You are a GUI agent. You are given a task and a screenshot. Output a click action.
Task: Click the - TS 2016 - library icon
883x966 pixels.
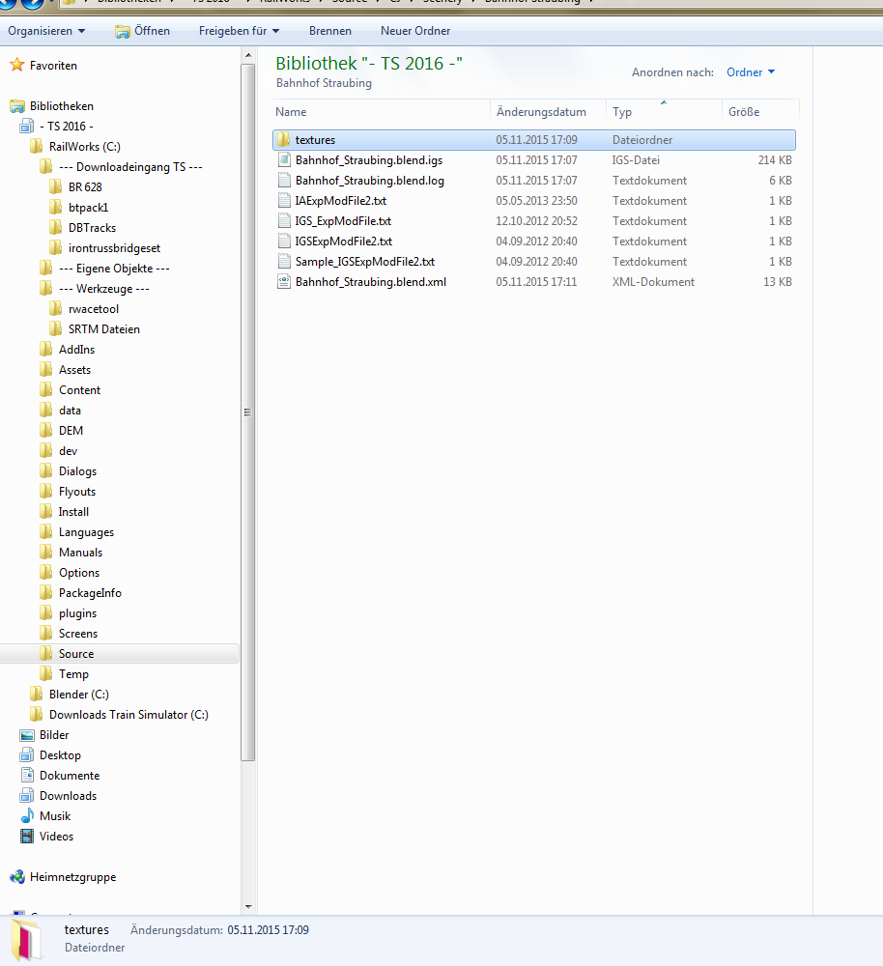coord(26,127)
